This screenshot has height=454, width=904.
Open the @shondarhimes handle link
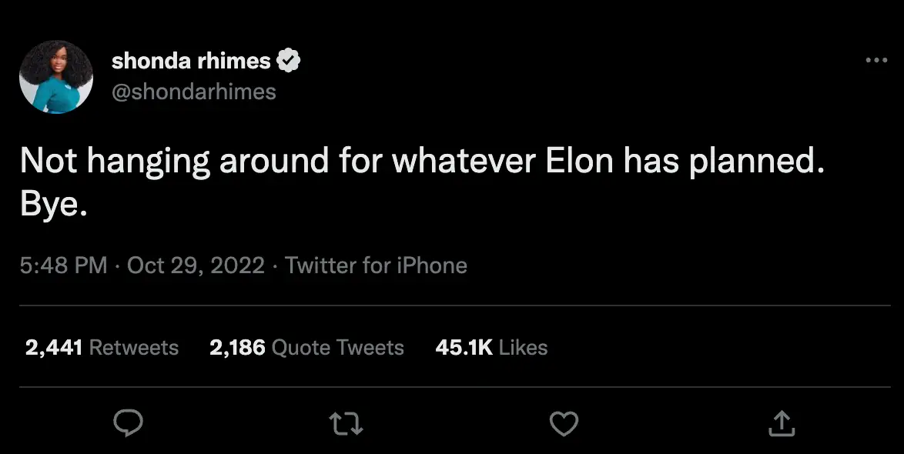coord(193,92)
